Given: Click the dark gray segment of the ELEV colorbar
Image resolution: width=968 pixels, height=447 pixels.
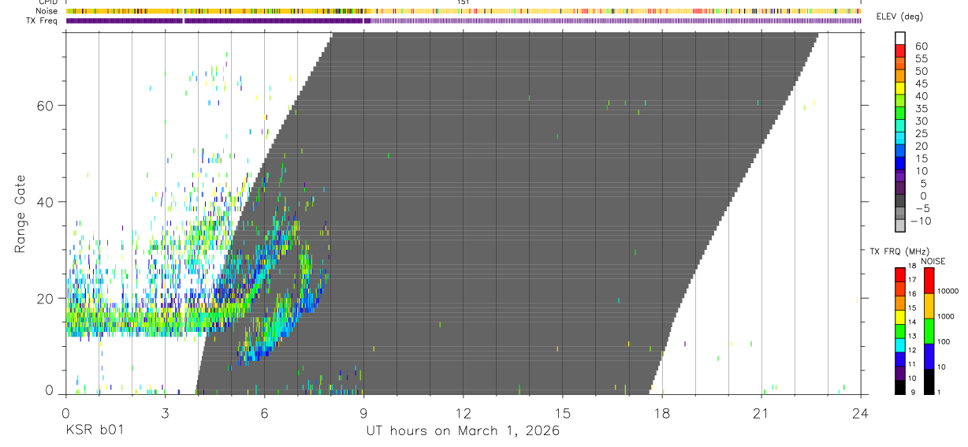Looking at the screenshot, I should pyautogui.click(x=900, y=200).
